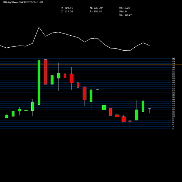Click the tallest red candlestick body
This screenshot has width=182, height=182.
click(45, 72)
